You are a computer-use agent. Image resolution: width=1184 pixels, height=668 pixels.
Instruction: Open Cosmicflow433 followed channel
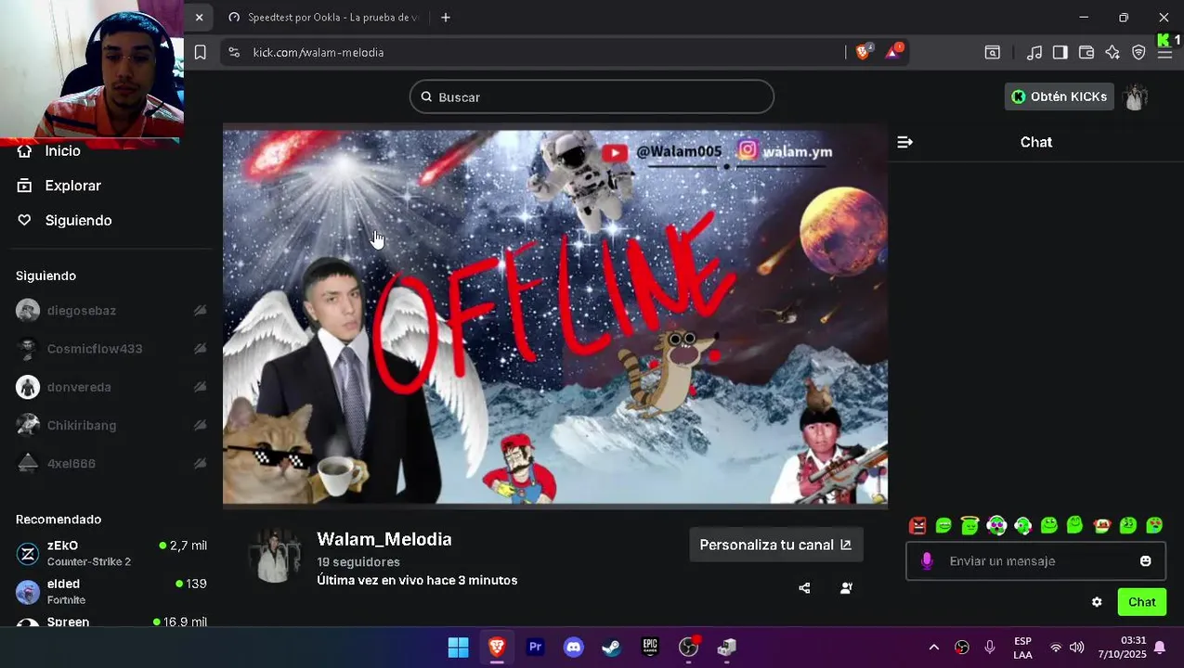point(95,349)
